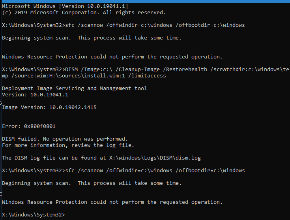290x220 pixels.
Task: Click the /scratchdir:c:\windows\te argument
Action: pos(249,70)
